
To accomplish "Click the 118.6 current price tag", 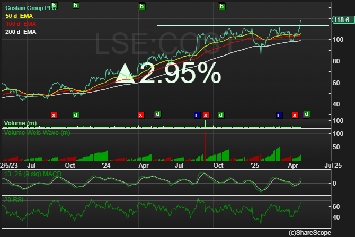I will [342, 20].
